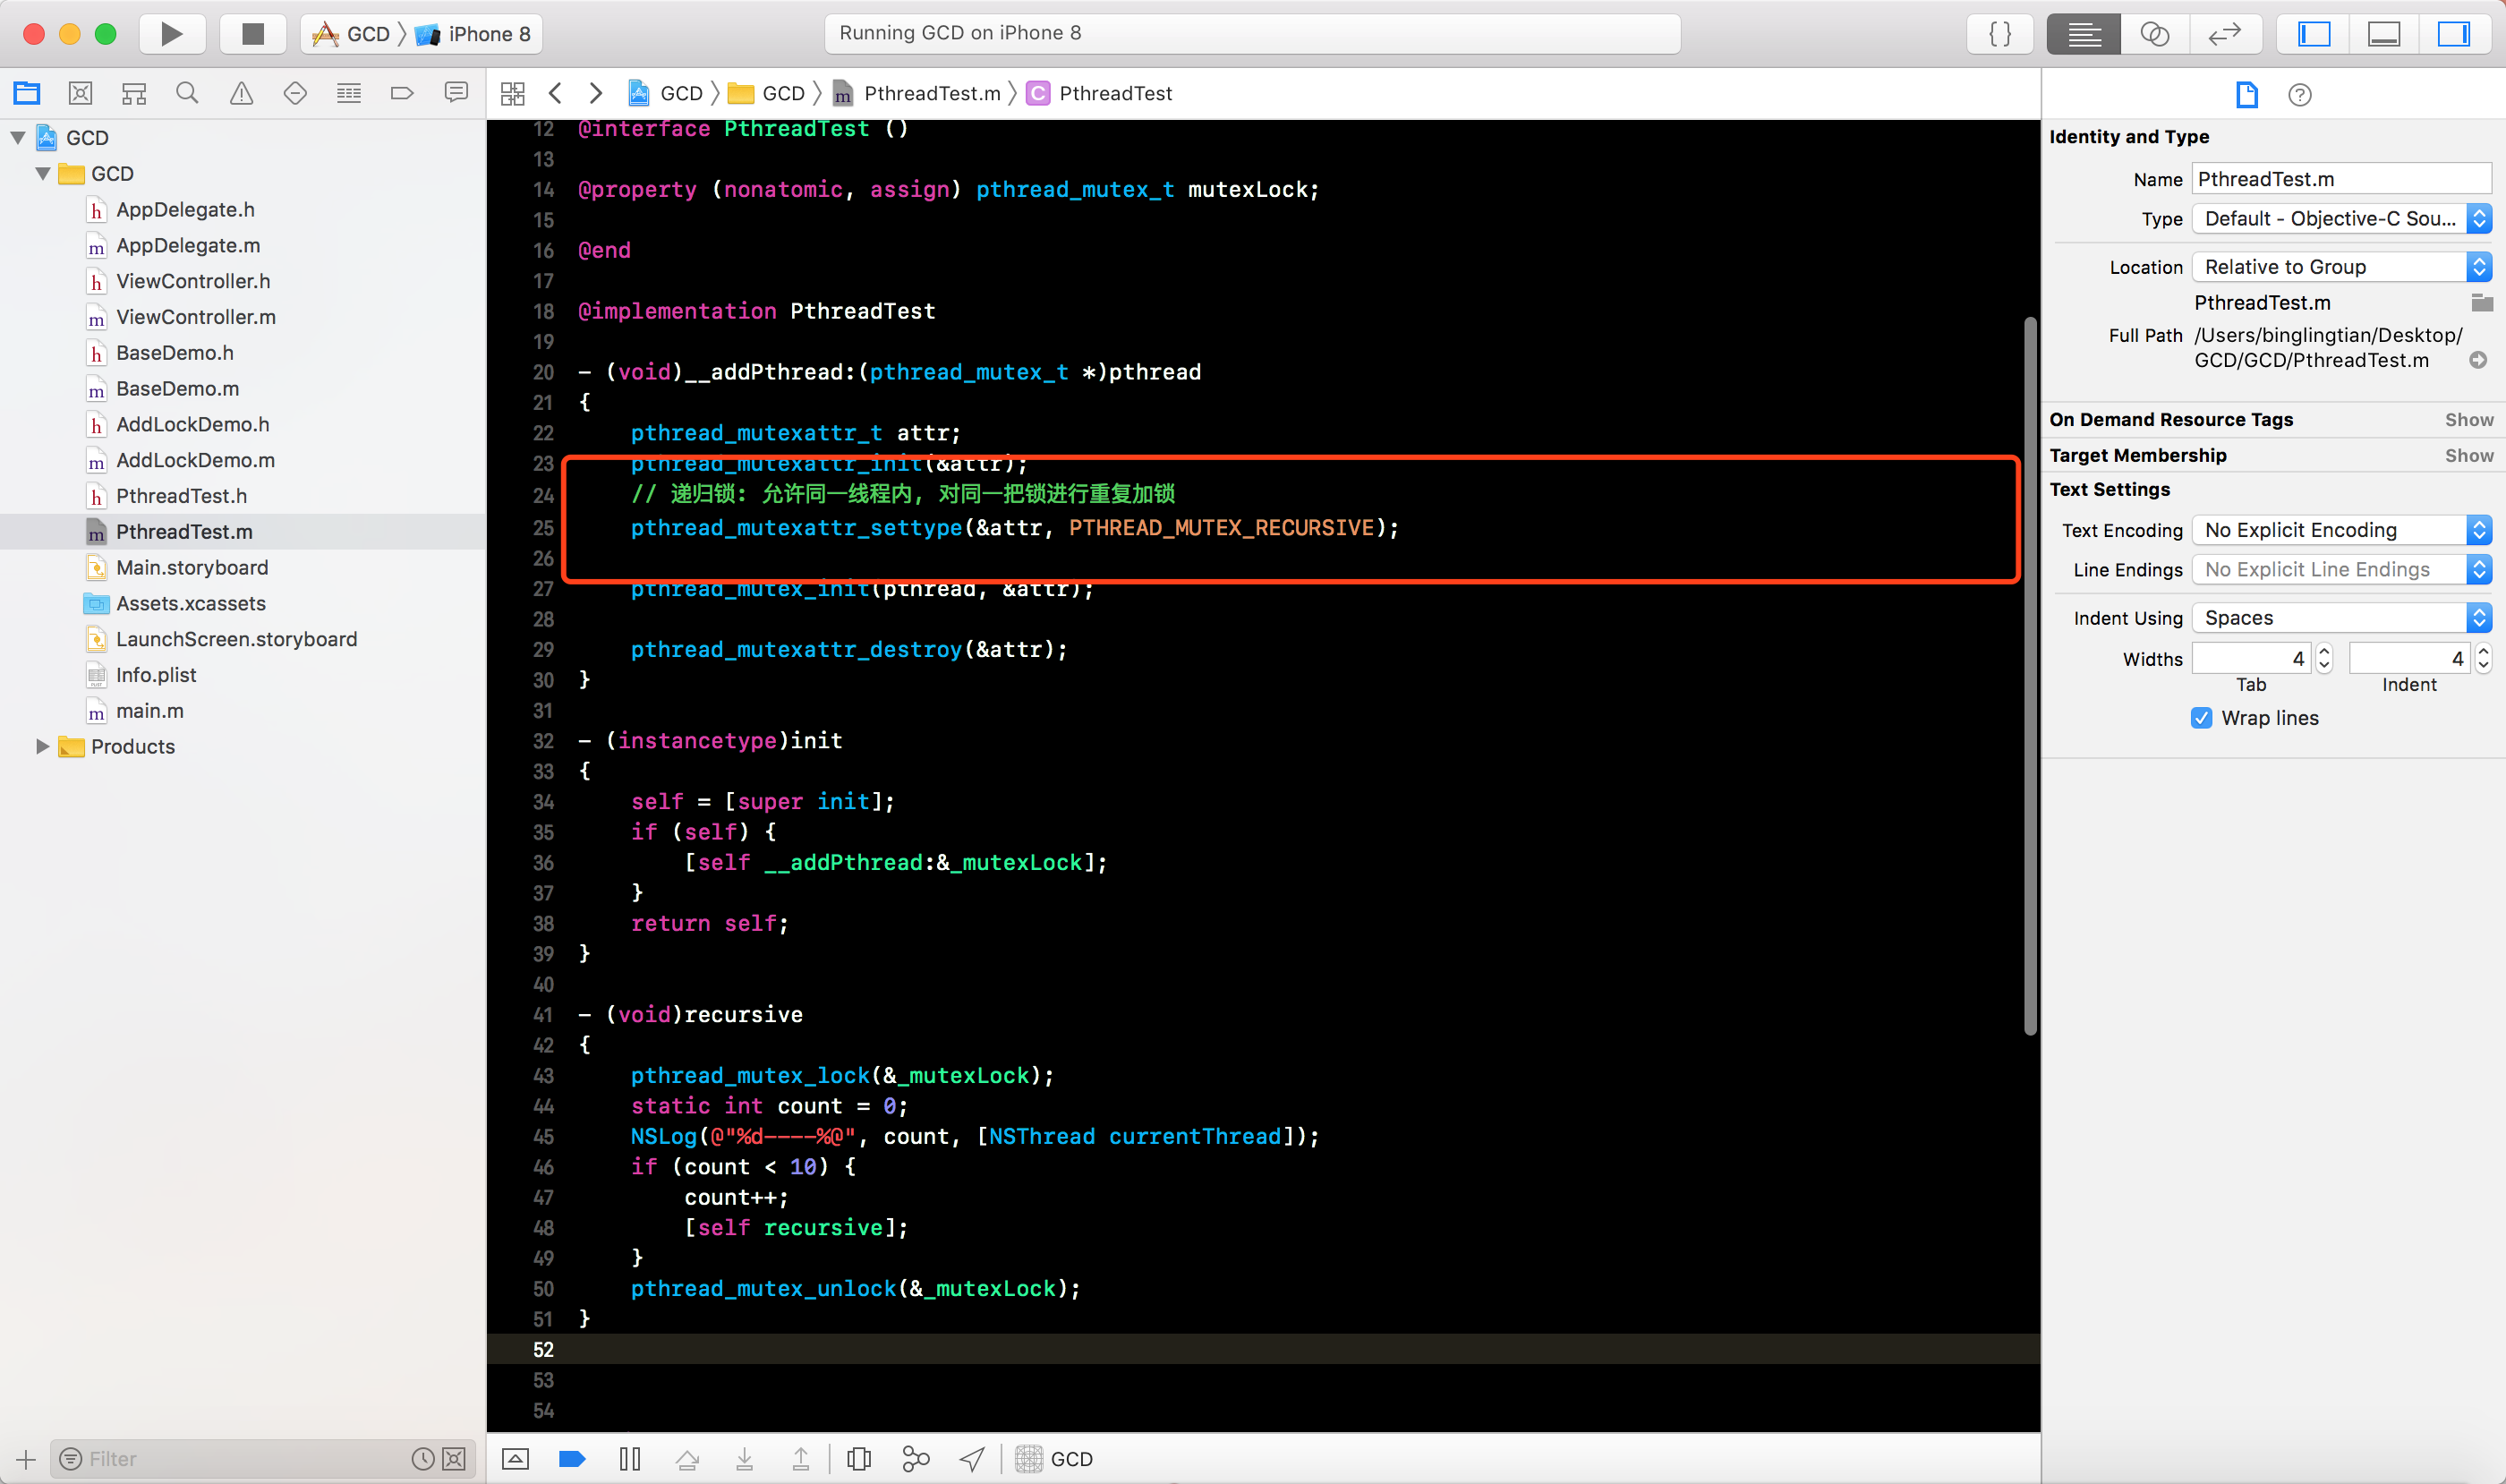
Task: Open the Library curly-braces button
Action: point(2000,34)
